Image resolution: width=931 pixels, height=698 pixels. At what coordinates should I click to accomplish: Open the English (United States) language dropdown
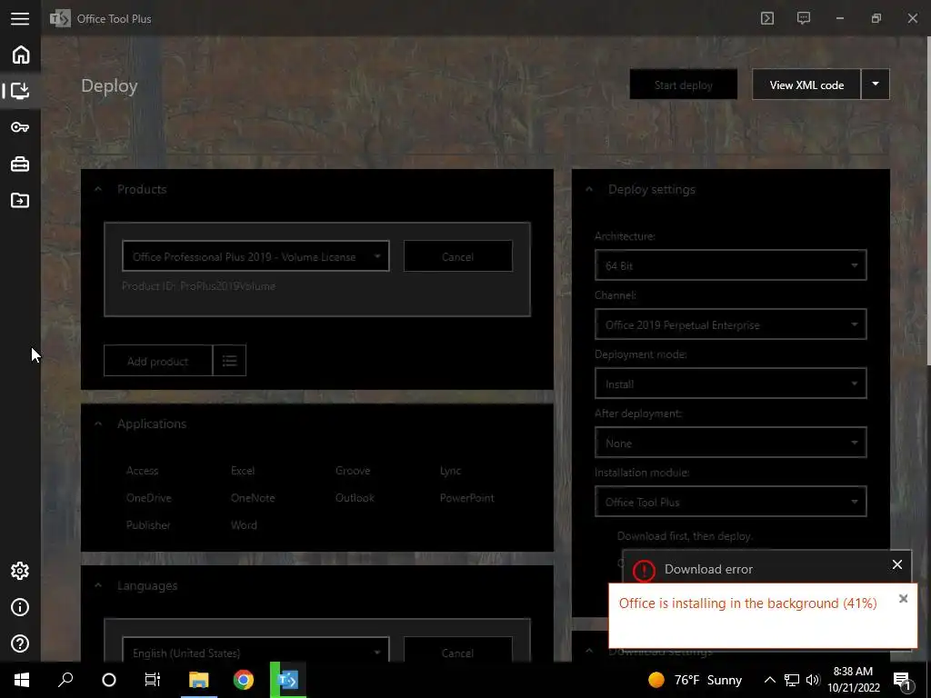coord(255,651)
